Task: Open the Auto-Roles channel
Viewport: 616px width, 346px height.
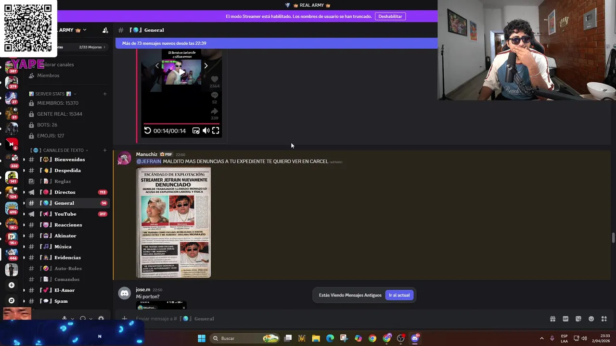Action: coord(67,269)
